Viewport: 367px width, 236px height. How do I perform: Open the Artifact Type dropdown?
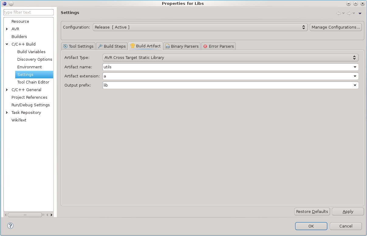(x=354, y=57)
